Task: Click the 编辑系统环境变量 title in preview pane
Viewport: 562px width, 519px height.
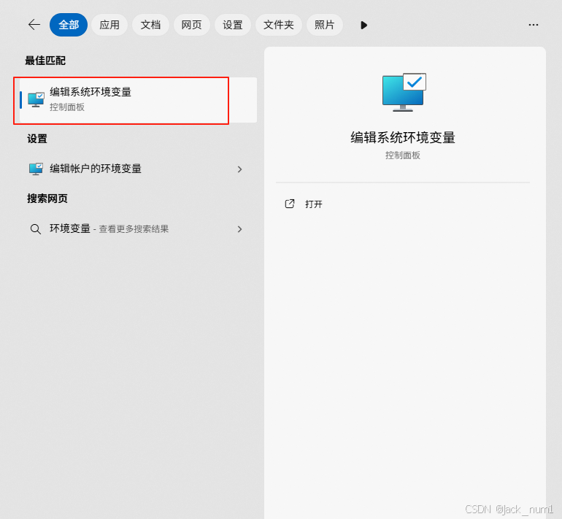Action: click(403, 138)
